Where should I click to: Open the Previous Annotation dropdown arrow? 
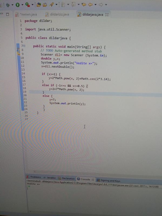tap(79, 5)
